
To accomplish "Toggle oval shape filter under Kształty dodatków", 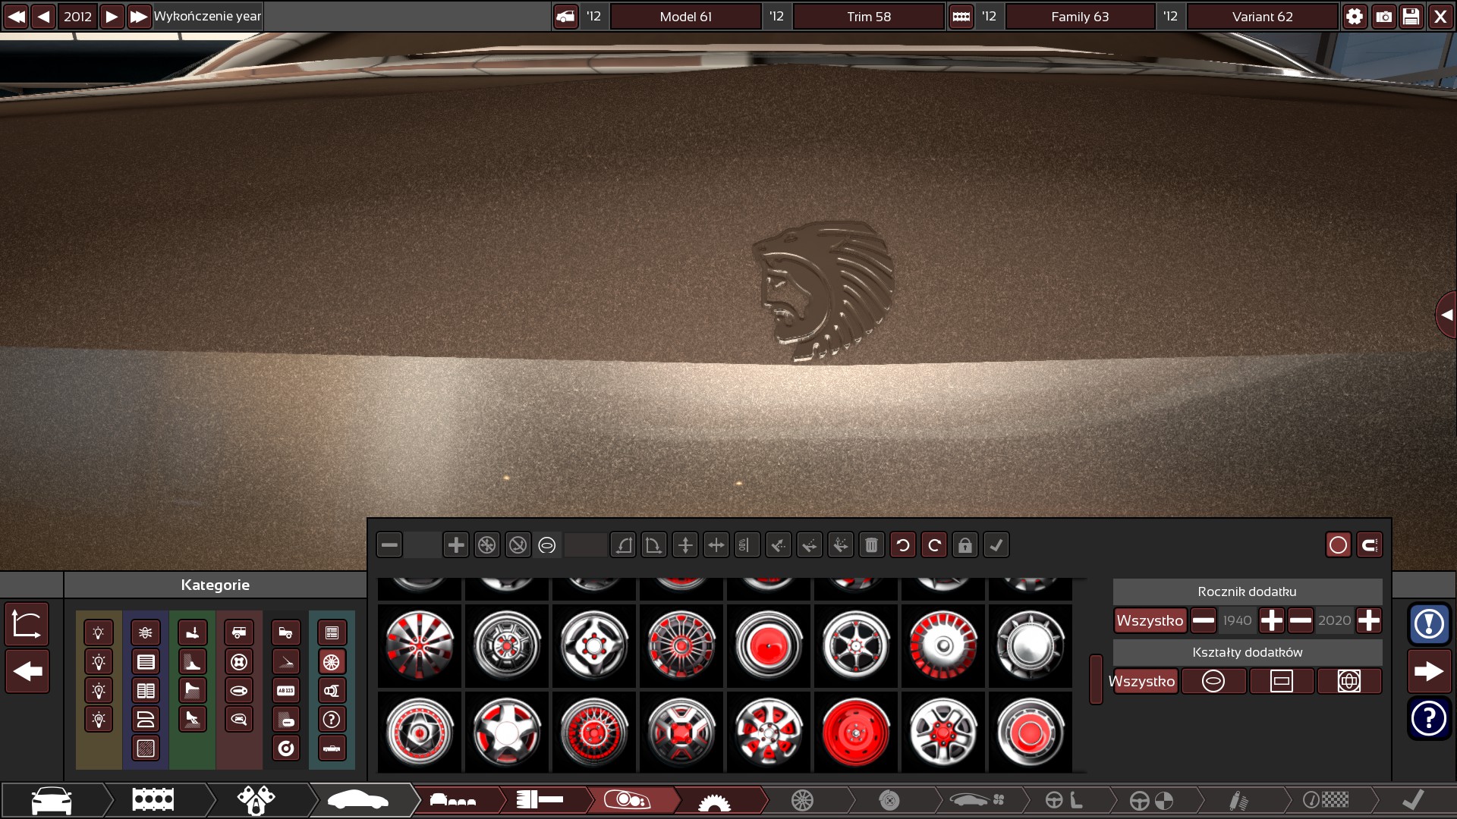I will 1213,681.
